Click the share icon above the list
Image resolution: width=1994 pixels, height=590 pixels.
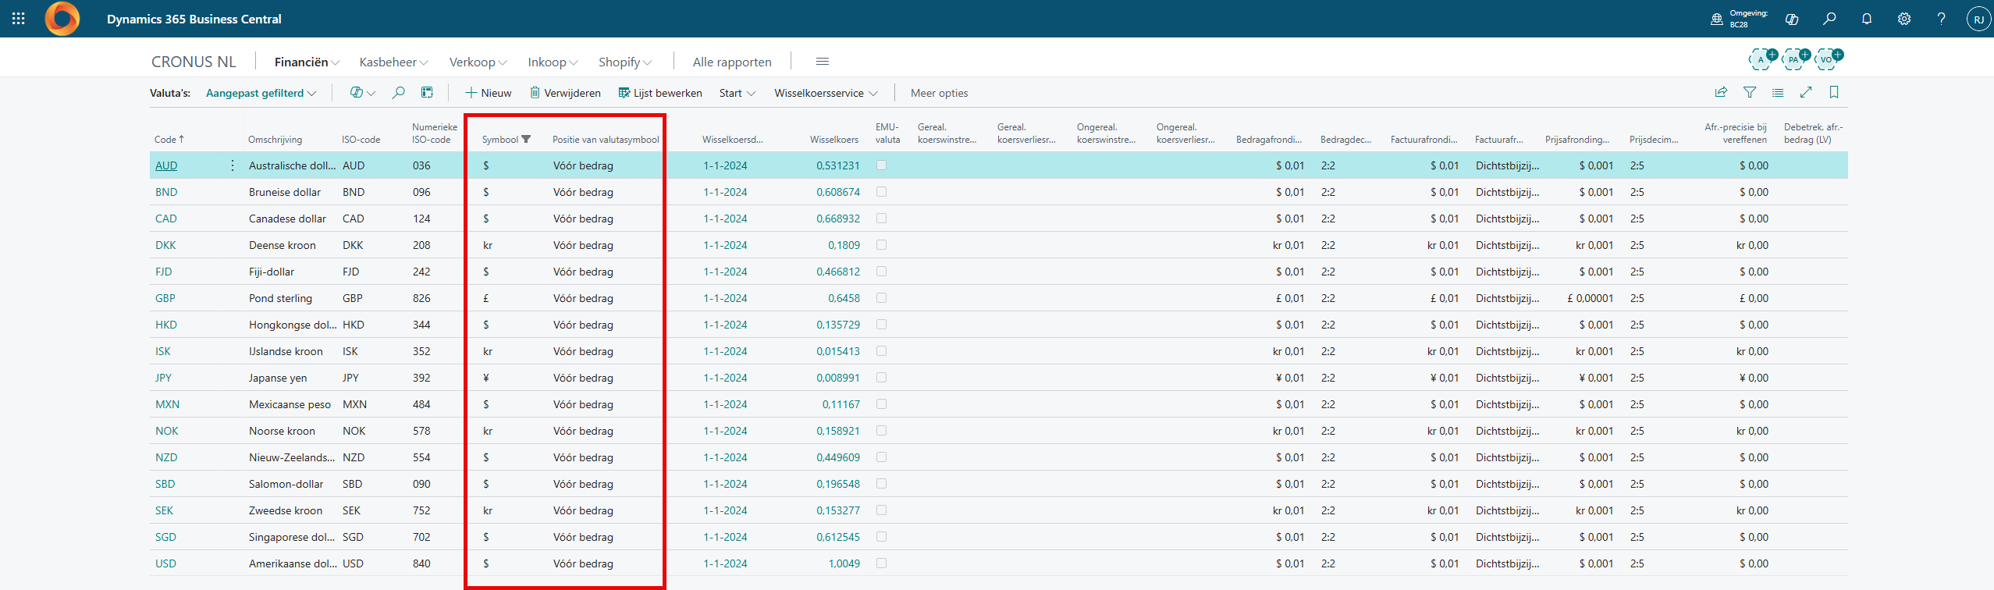tap(1721, 93)
